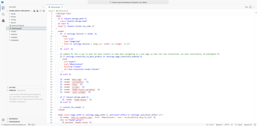Image resolution: width=257 pixels, height=126 pixels.
Task: Click New Folder icon in Explorer header
Action: pyautogui.click(x=37, y=11)
